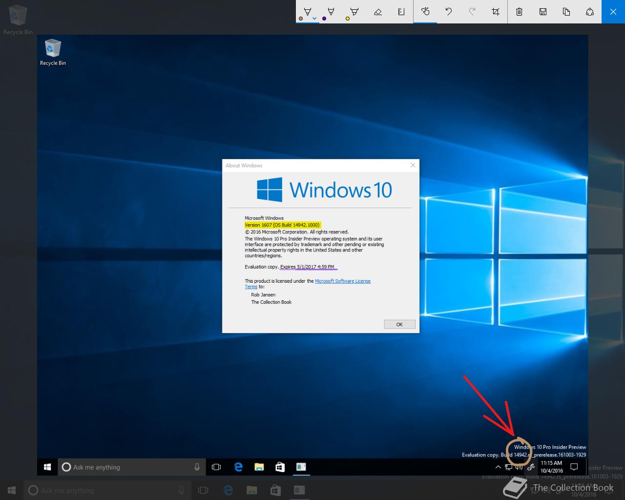625x500 pixels.
Task: Select the Ballpoint pen tool
Action: click(308, 11)
